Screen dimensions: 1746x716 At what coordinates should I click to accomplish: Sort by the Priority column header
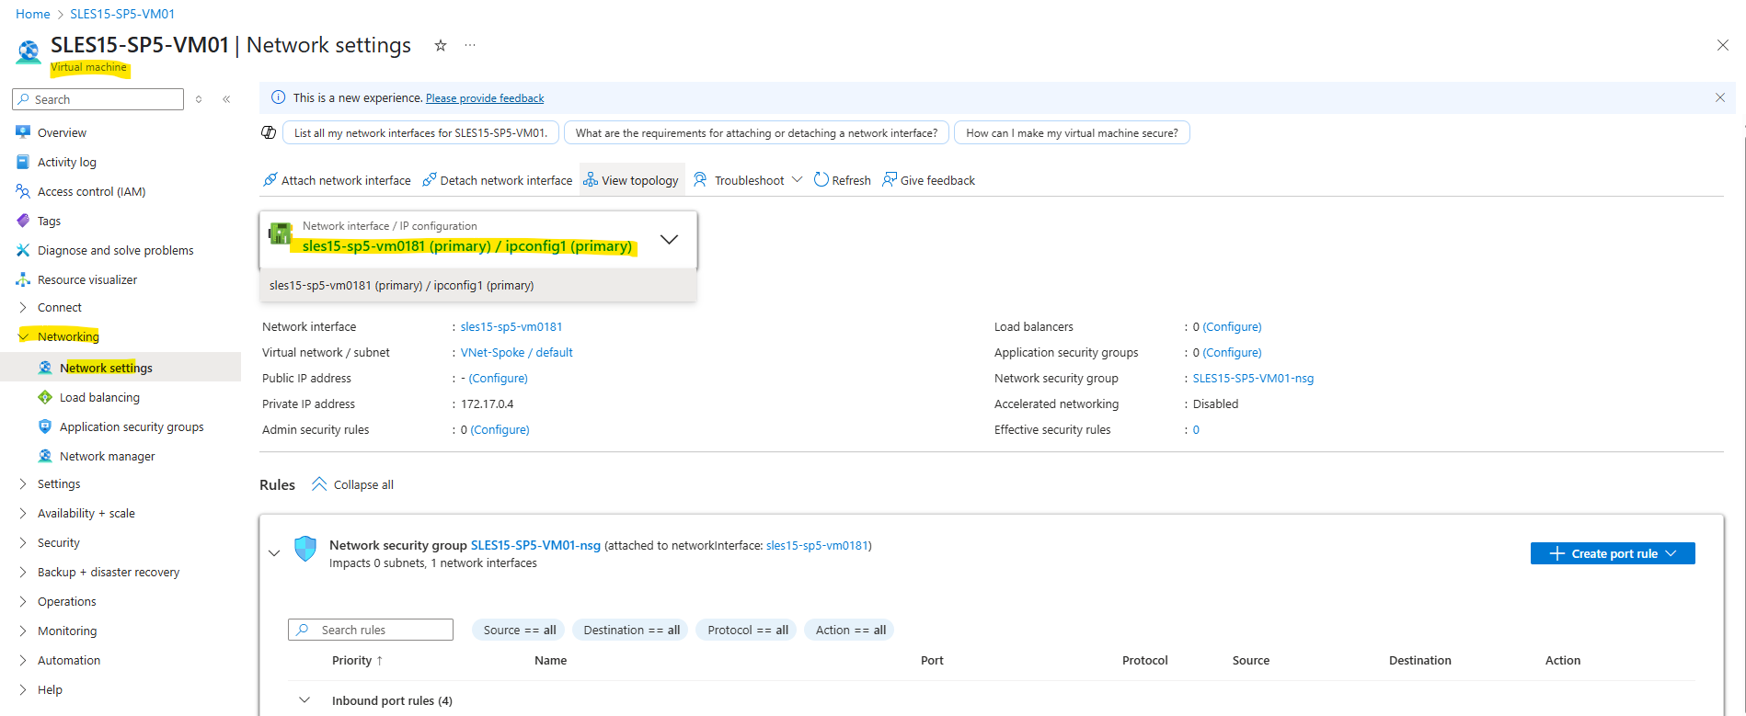[357, 660]
